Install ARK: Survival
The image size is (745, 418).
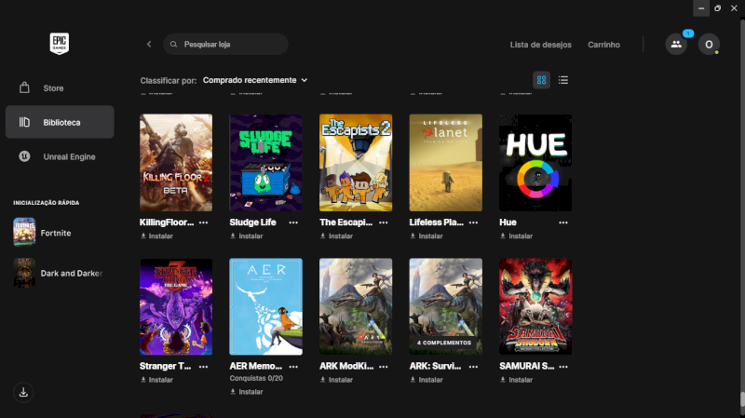(427, 380)
